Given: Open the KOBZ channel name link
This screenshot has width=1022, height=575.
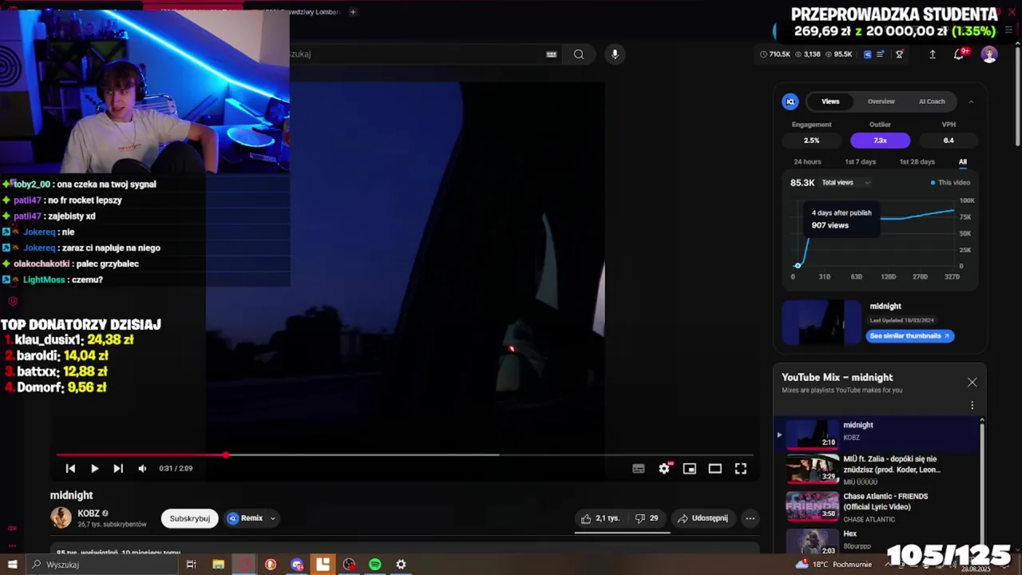Looking at the screenshot, I should pyautogui.click(x=89, y=514).
